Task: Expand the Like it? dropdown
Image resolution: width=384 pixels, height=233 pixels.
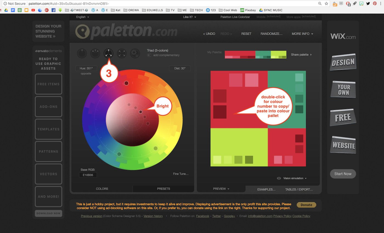Action: point(190,17)
